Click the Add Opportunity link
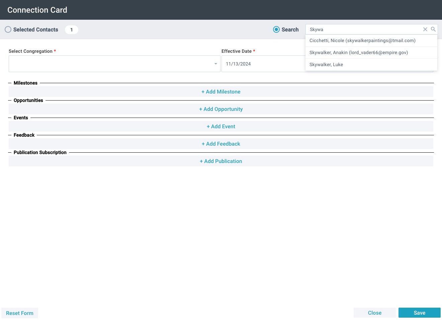Image resolution: width=442 pixels, height=320 pixels. [x=221, y=109]
